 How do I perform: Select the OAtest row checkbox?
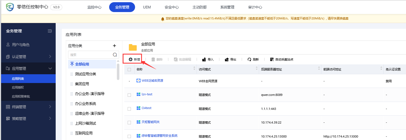(x=129, y=109)
